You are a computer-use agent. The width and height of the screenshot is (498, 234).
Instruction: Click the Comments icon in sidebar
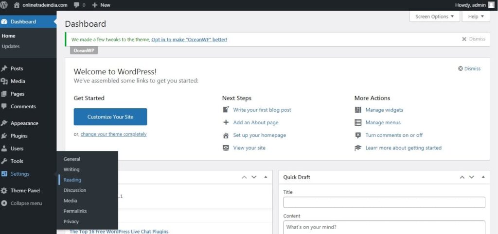coord(4,106)
